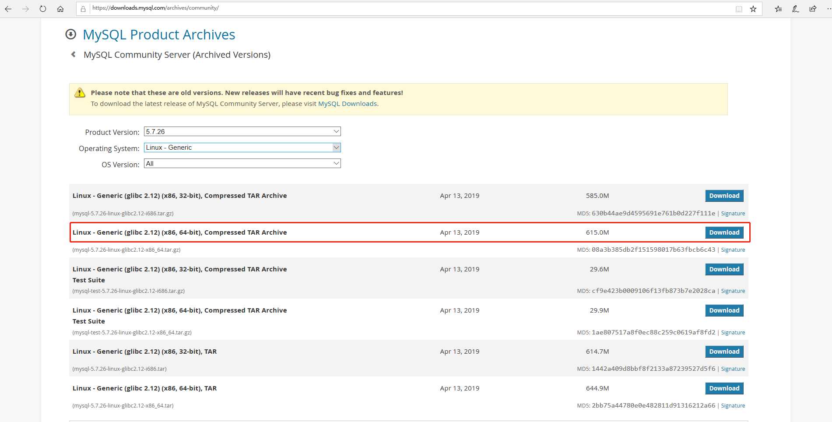Viewport: 832px width, 422px height.
Task: Click the MySQL Product Archives heading link
Action: pos(159,35)
